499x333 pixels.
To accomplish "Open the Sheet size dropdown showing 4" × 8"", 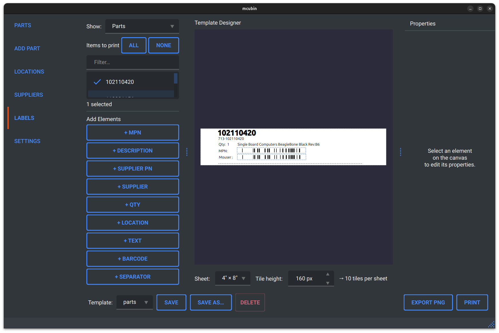I will point(233,278).
